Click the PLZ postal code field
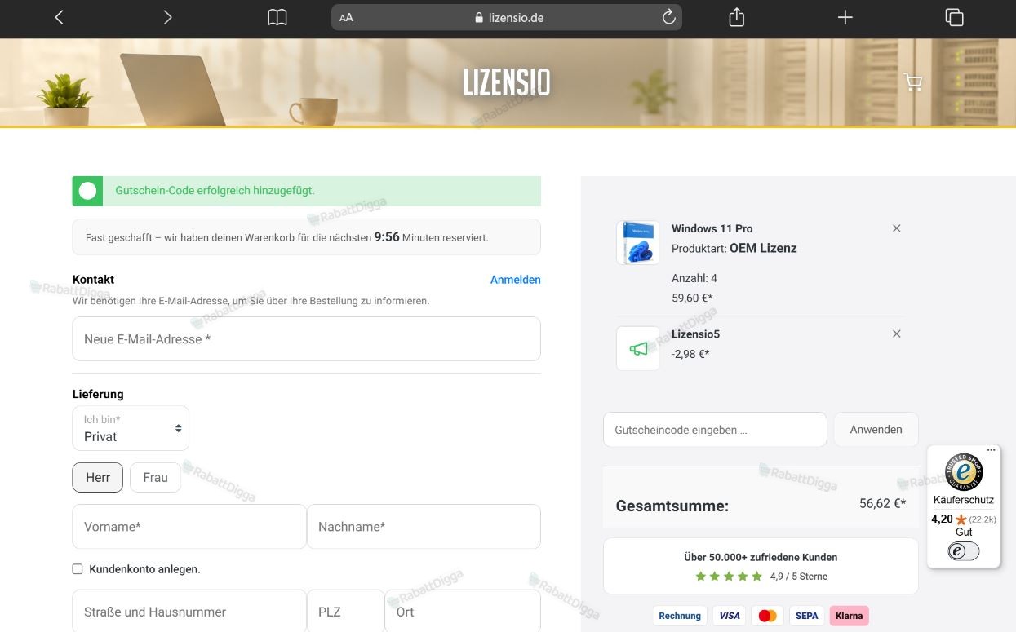 tap(345, 612)
